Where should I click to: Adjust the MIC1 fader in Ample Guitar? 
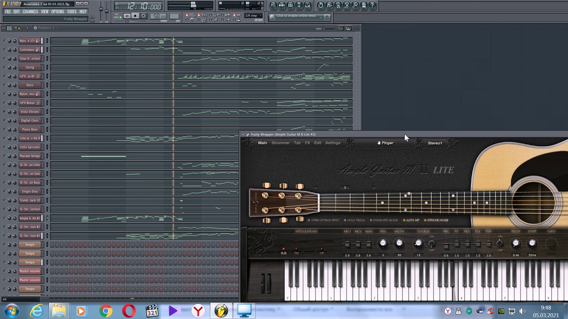click(347, 245)
